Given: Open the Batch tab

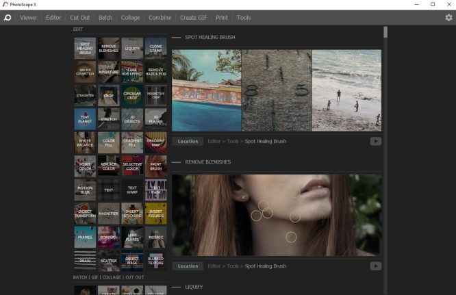Looking at the screenshot, I should pyautogui.click(x=105, y=18).
